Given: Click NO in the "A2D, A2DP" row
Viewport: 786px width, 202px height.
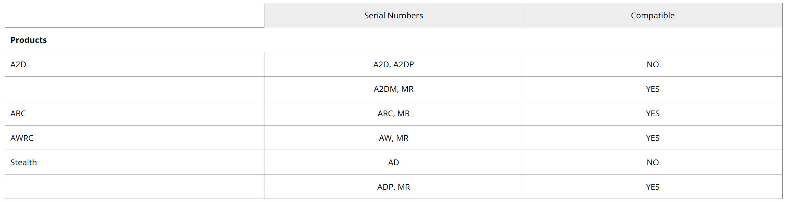Looking at the screenshot, I should pos(652,65).
